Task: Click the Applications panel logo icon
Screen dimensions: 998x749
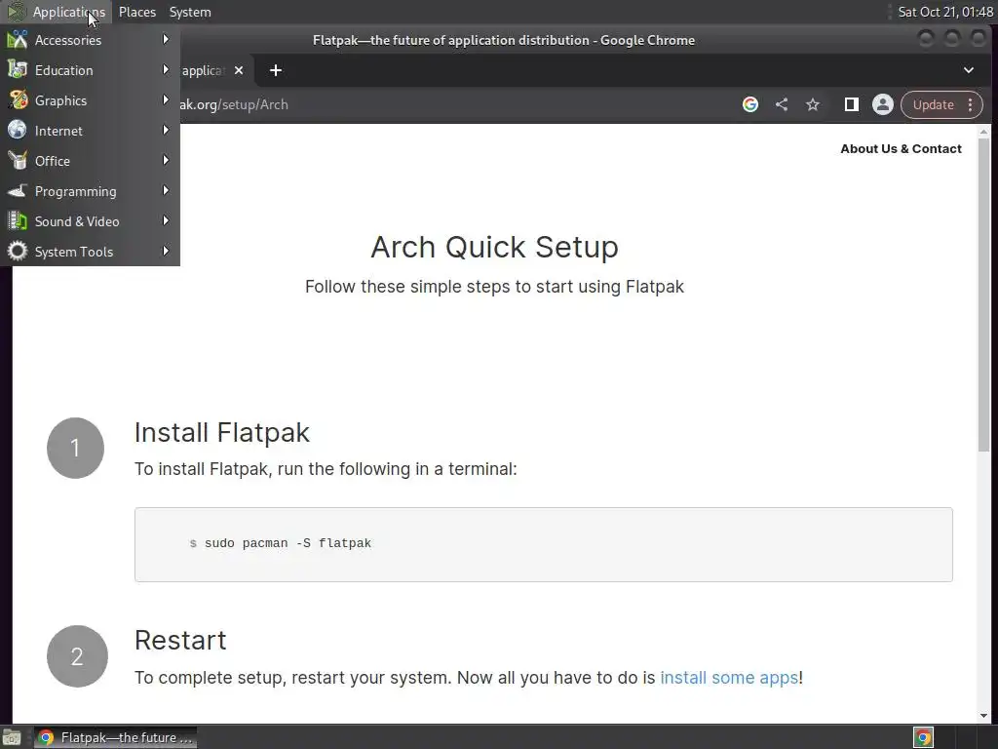Action: pyautogui.click(x=16, y=12)
